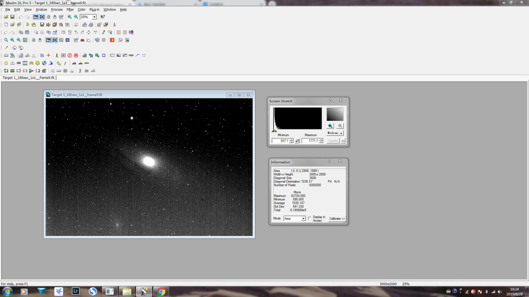This screenshot has width=529, height=297.
Task: Click the yellow pencil edit icon
Action: click(x=104, y=32)
